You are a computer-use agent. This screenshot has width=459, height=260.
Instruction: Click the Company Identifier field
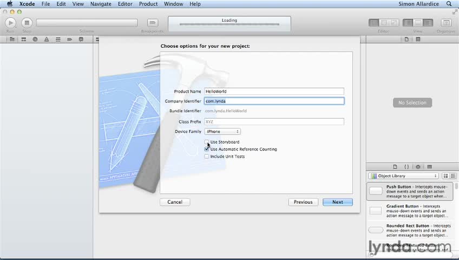274,101
